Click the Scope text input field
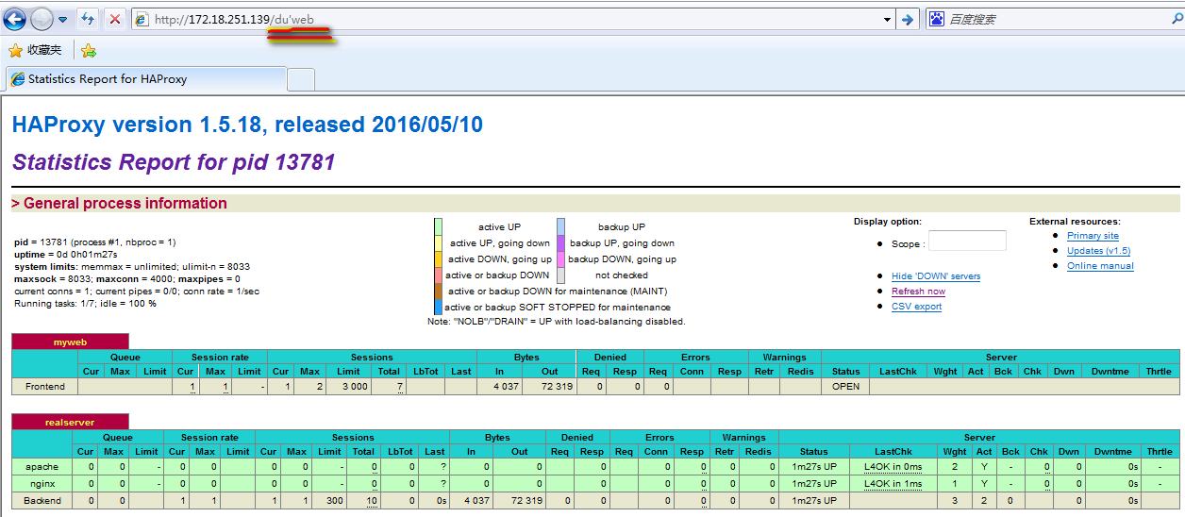 967,241
